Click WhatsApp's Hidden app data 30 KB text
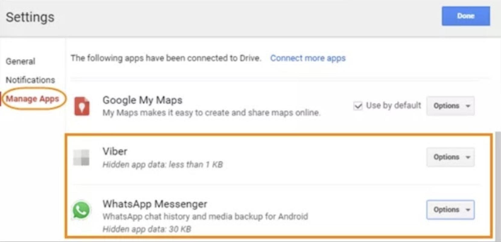 coord(147,229)
